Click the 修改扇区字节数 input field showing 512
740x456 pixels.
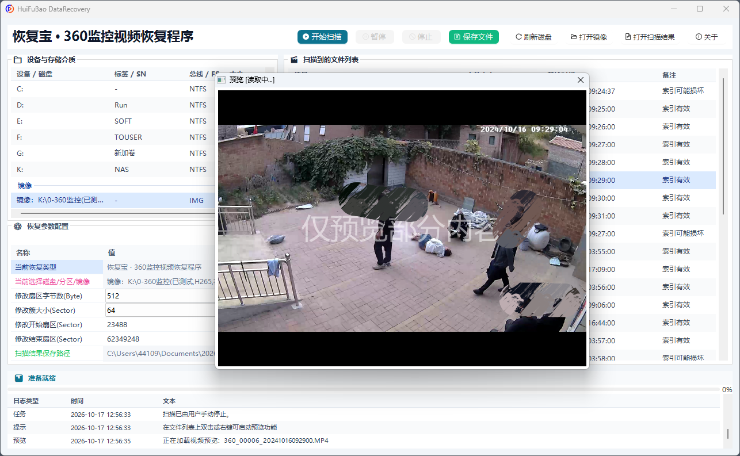pyautogui.click(x=161, y=296)
